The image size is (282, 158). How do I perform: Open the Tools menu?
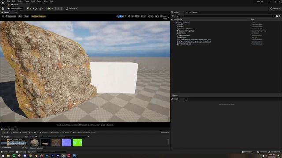(27, 1)
